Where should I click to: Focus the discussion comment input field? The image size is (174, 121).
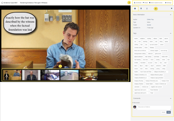coord(154,107)
